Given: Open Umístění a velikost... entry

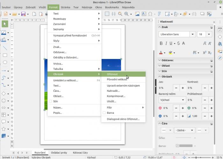Looking at the screenshot, I should (74, 80).
